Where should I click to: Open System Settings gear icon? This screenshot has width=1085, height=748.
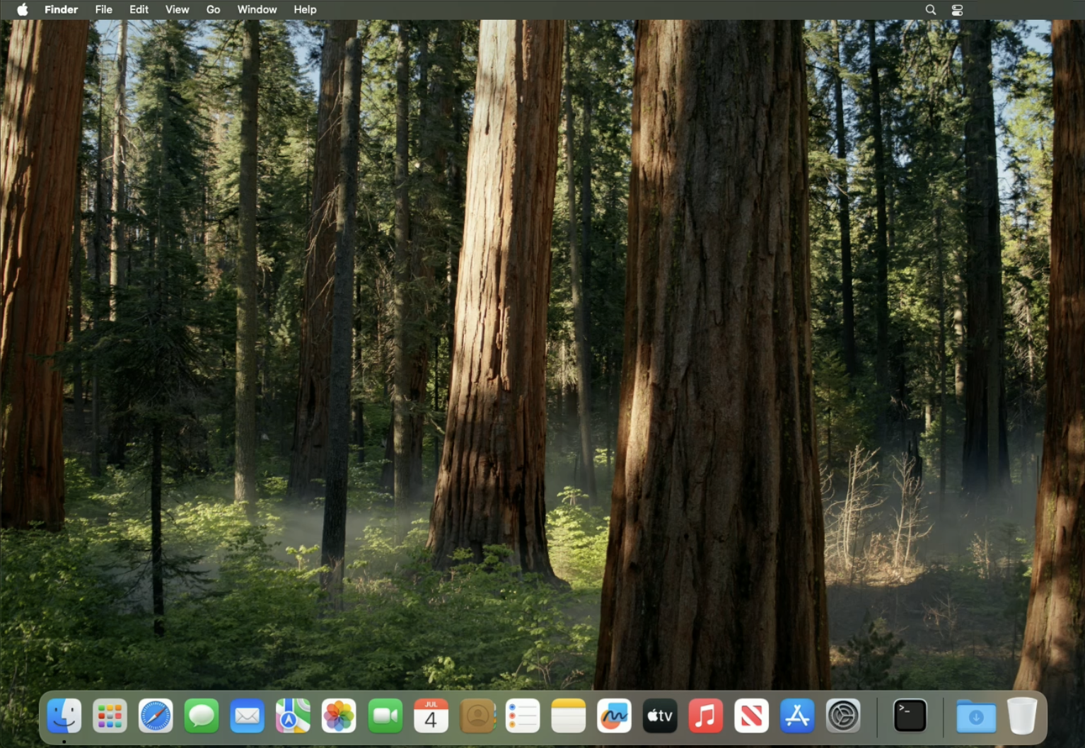[843, 716]
